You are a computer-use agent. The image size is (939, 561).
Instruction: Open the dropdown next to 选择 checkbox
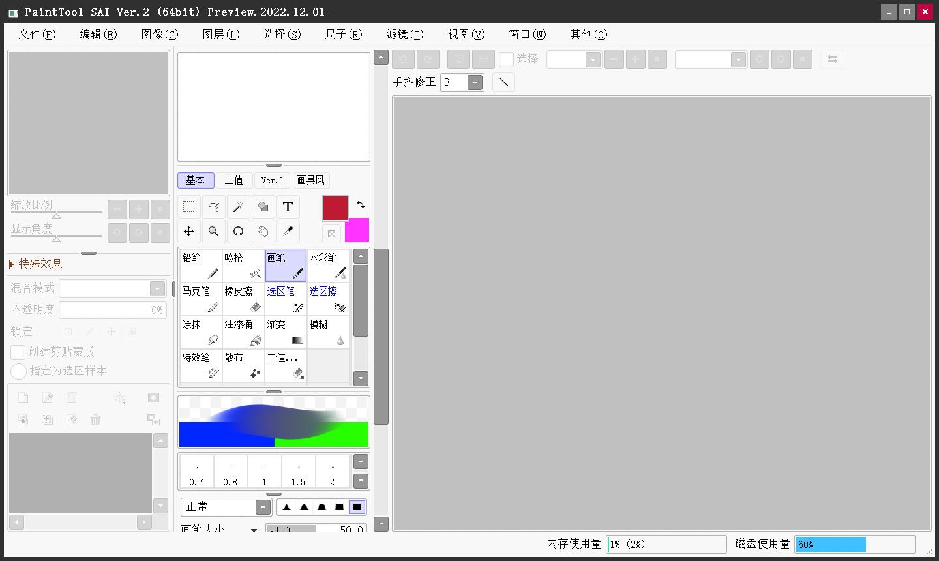pyautogui.click(x=593, y=59)
